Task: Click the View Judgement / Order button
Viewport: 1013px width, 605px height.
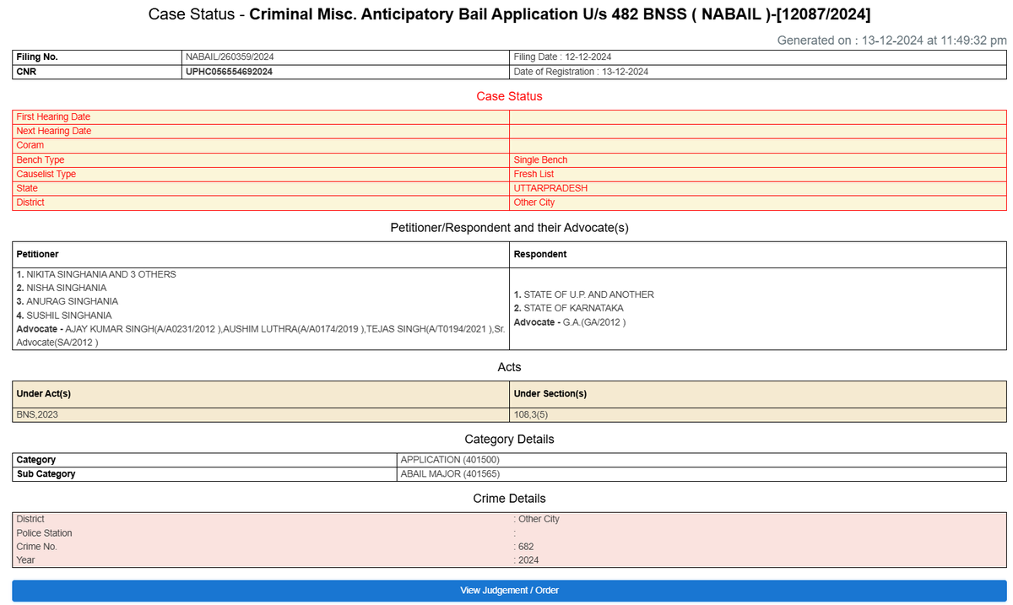Action: click(509, 591)
